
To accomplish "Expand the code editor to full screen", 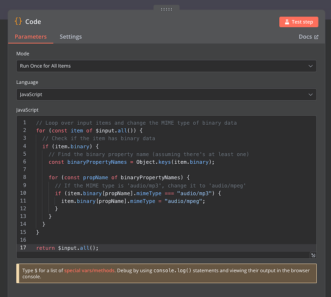I will tap(313, 256).
